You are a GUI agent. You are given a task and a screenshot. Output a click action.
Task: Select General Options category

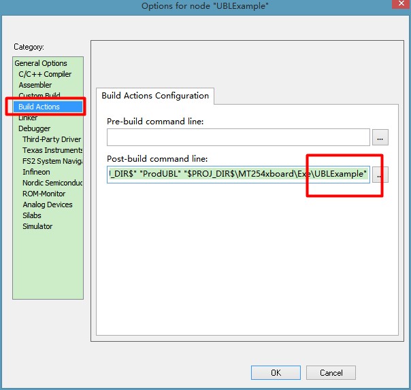(41, 63)
